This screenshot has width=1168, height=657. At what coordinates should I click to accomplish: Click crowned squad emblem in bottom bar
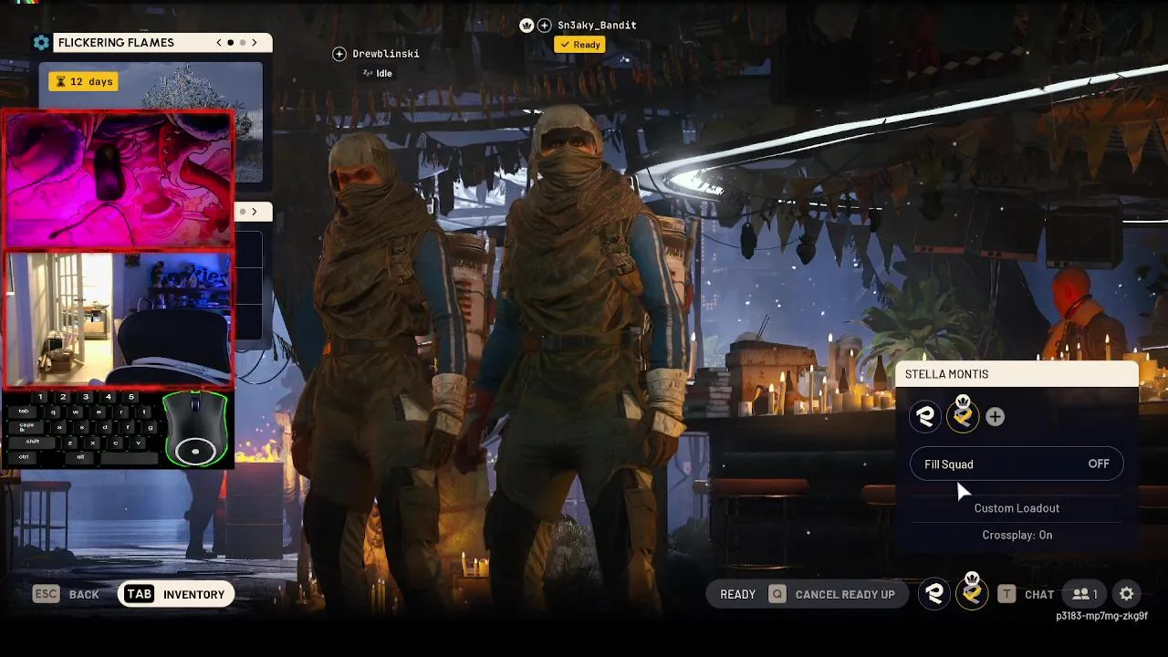click(972, 592)
